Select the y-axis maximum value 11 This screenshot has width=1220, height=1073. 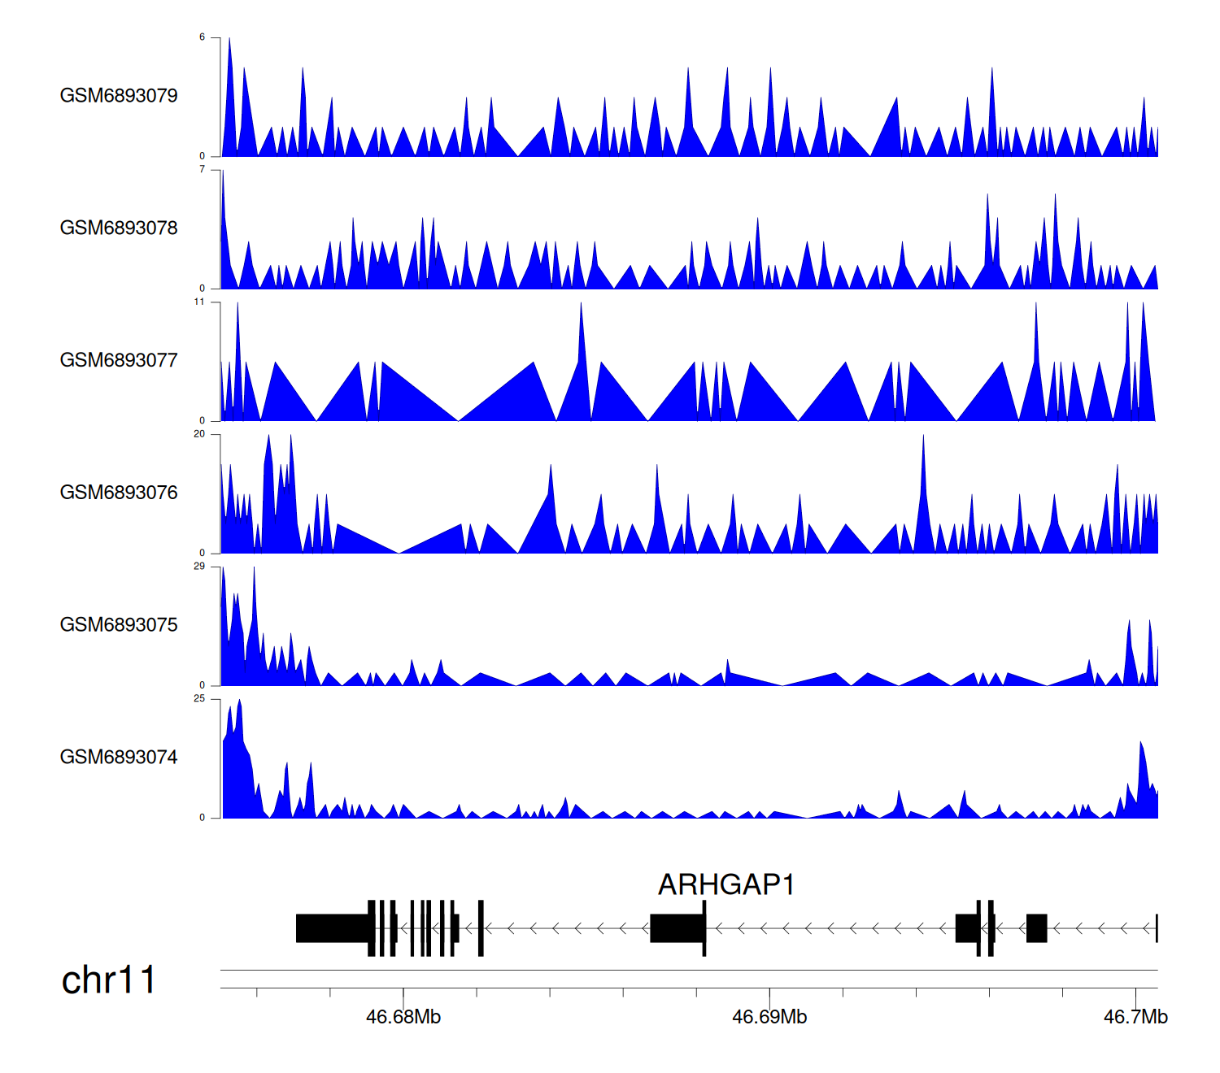(x=199, y=302)
